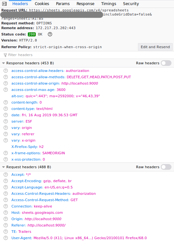The image size is (174, 242).
Task: Select the Mozilla/5.0 User-Agent value
Action: pyautogui.click(x=90, y=238)
